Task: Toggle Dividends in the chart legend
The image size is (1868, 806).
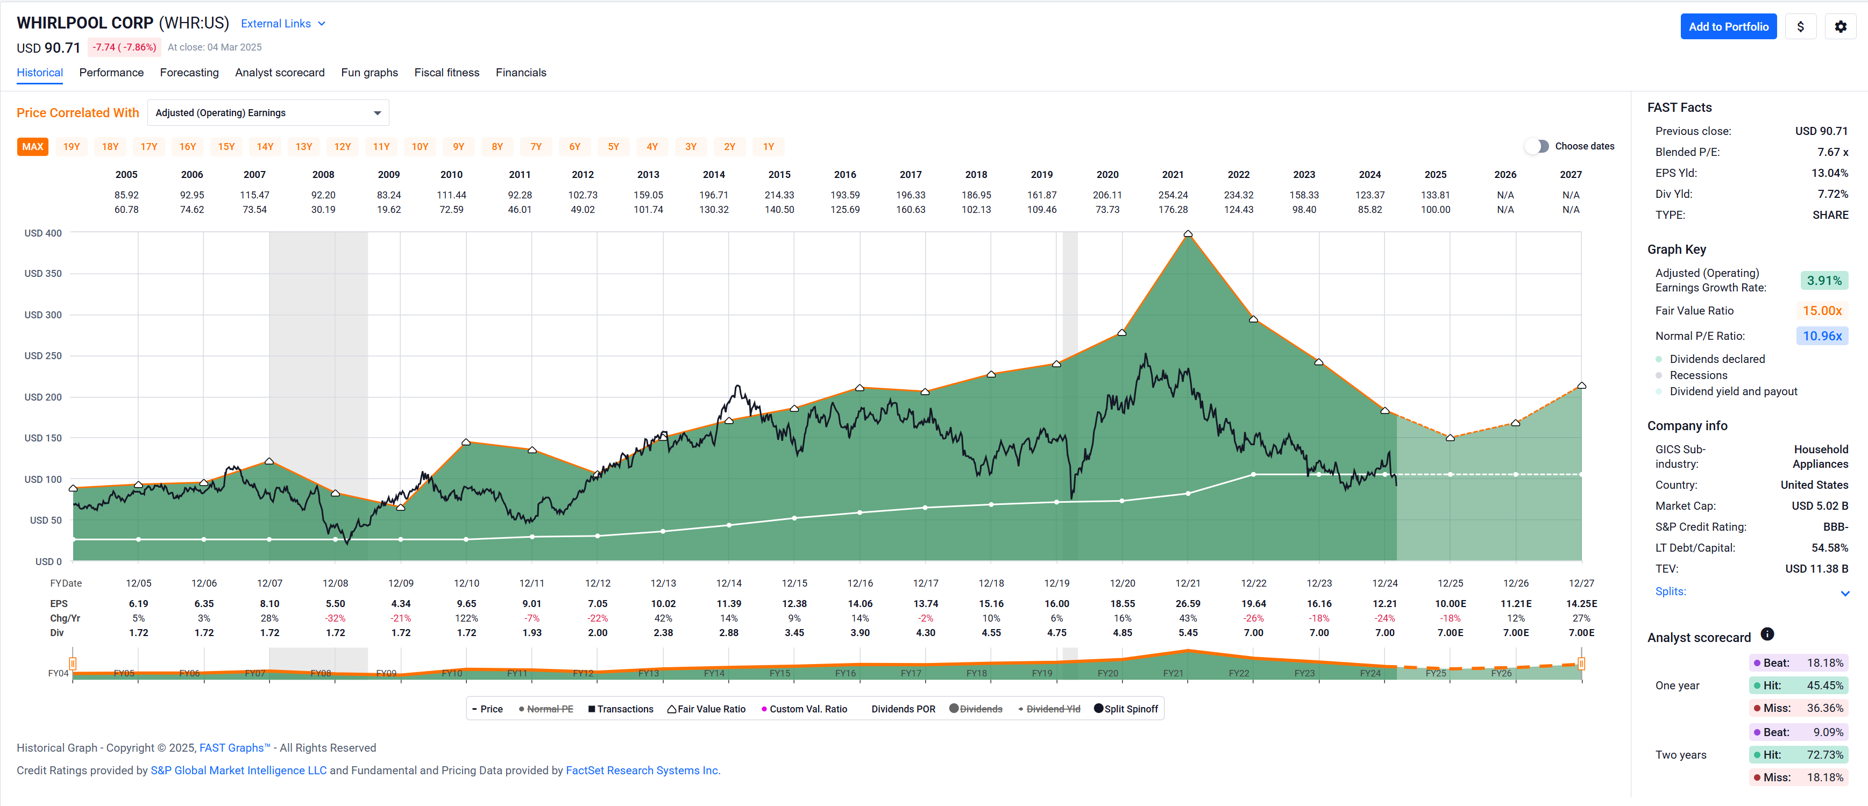Action: click(975, 709)
